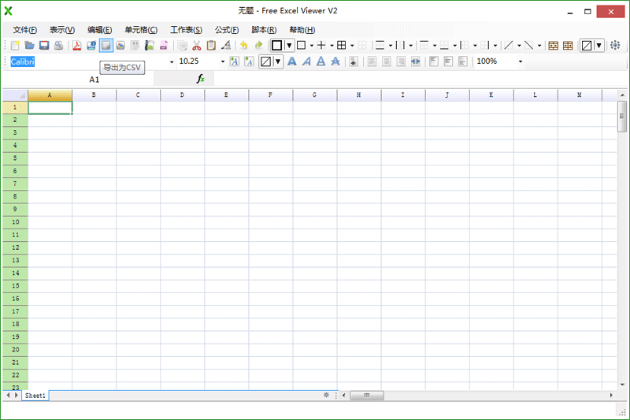Expand the outline border style dropdown arrow

(312, 46)
